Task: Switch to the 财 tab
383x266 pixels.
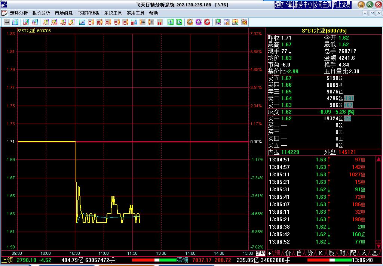Action: tap(343, 253)
